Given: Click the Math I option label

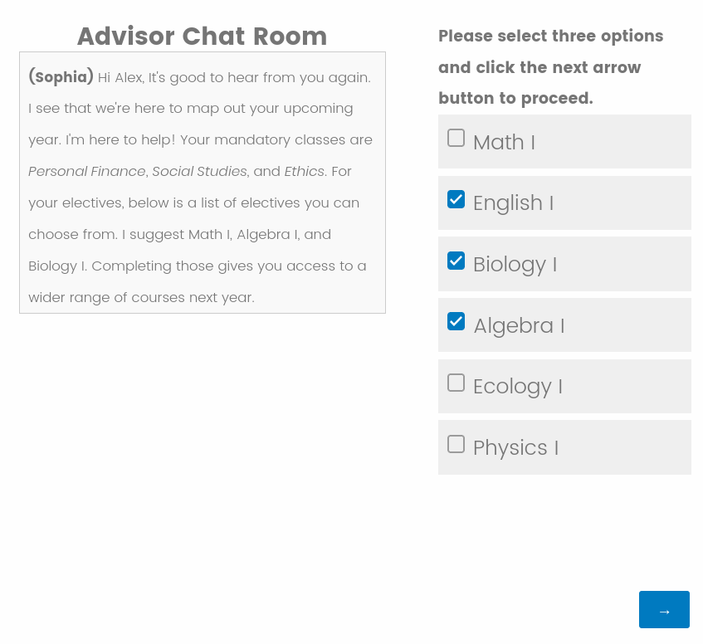Looking at the screenshot, I should [504, 143].
